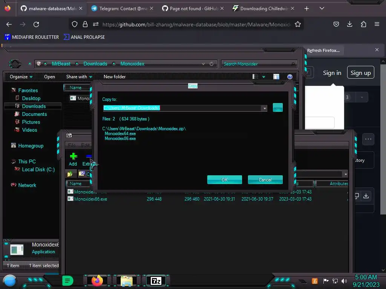The height and width of the screenshot is (289, 386).
Task: Open view options dropdown arrow in Explorer
Action: (263, 77)
